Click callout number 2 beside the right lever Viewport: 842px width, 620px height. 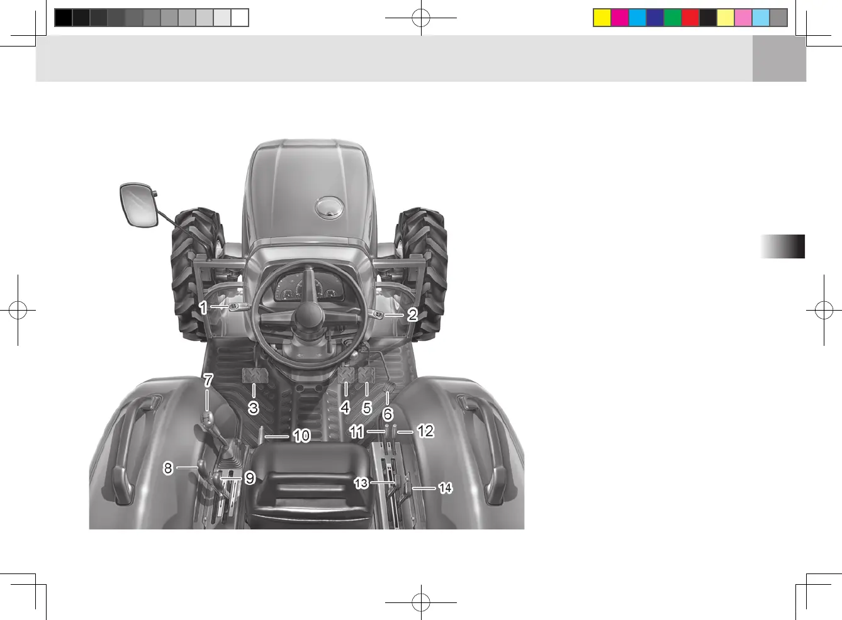pos(412,314)
